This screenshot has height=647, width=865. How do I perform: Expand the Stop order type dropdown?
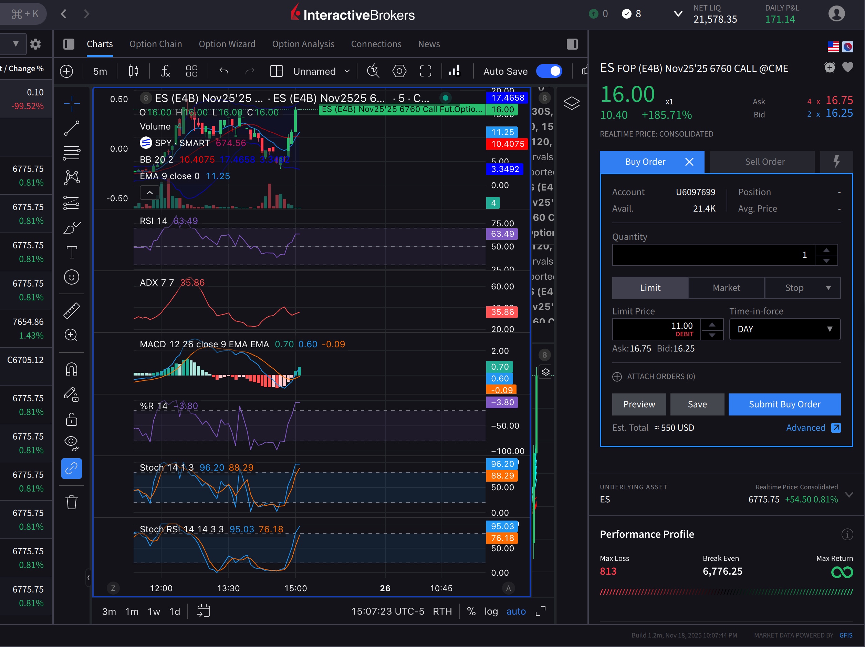[x=828, y=288]
